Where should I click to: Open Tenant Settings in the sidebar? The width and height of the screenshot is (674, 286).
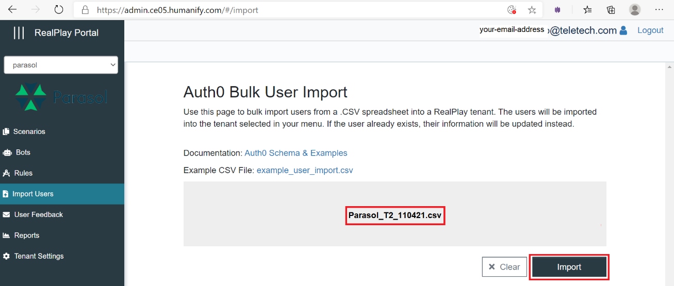pos(39,256)
